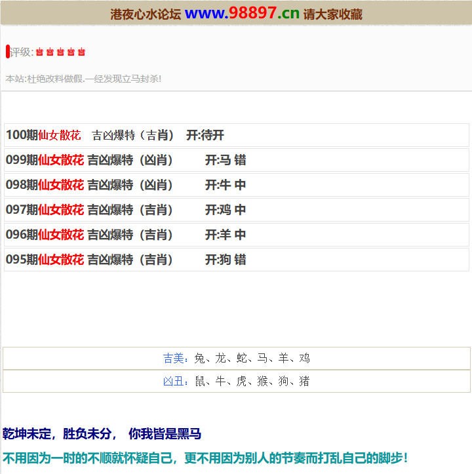Image resolution: width=472 pixels, height=474 pixels.
Task: Click the 本站 anti-fraud notice text
Action: click(x=83, y=79)
